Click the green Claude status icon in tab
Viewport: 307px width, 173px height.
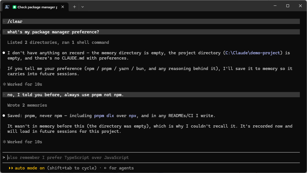click(15, 7)
